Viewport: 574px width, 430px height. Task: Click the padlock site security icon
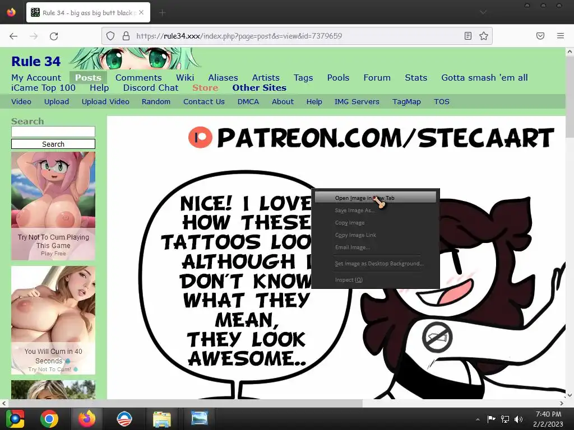click(x=126, y=36)
